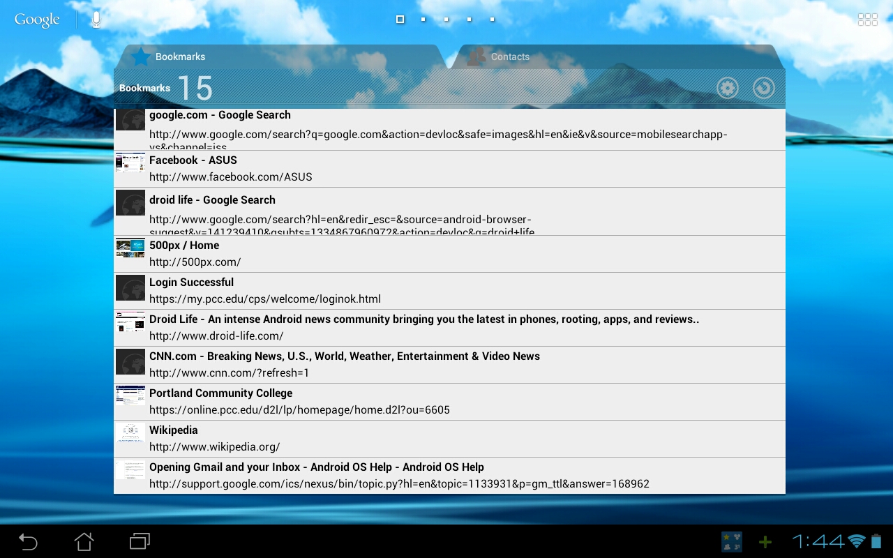
Task: Open Facebook - ASUS bookmark
Action: (449, 169)
